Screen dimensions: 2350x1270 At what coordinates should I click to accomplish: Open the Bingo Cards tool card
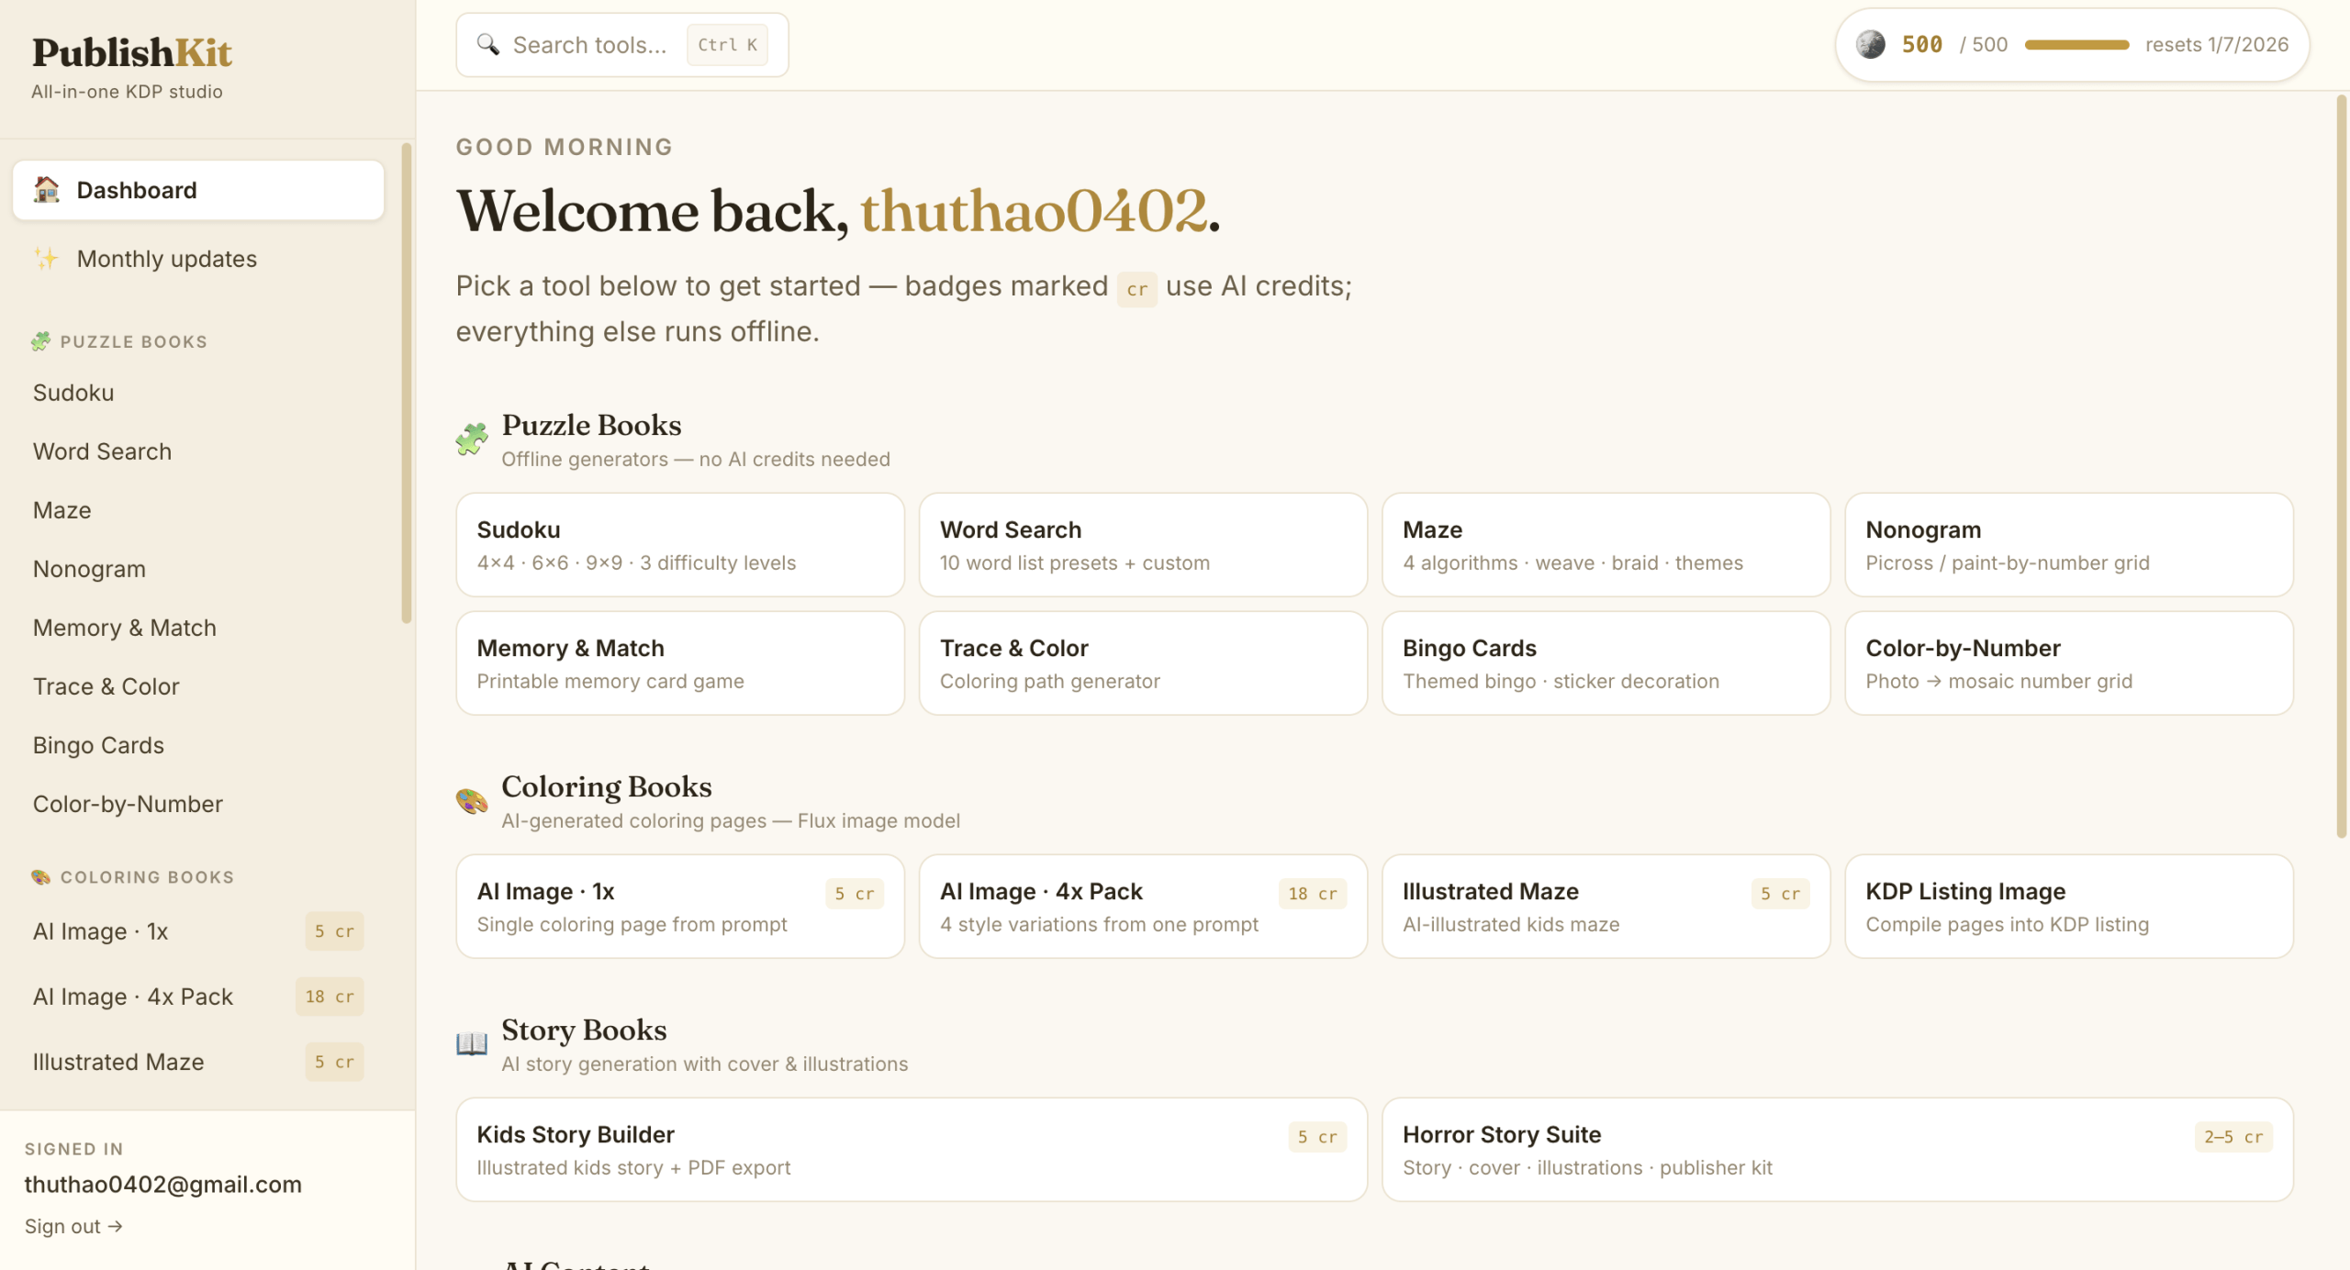[x=1606, y=663]
